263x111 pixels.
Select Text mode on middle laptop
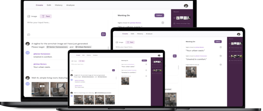coord(130,42)
